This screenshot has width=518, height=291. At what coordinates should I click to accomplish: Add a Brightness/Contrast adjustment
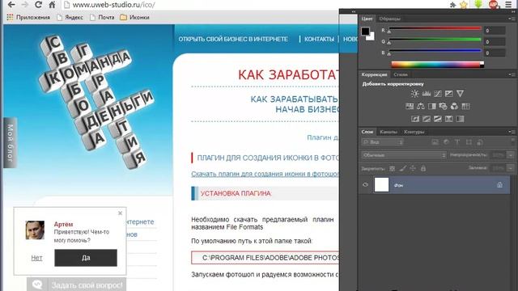(x=414, y=94)
